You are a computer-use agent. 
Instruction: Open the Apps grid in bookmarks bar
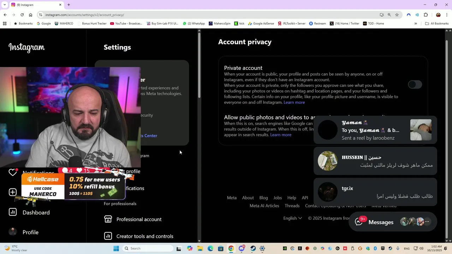coord(5,24)
